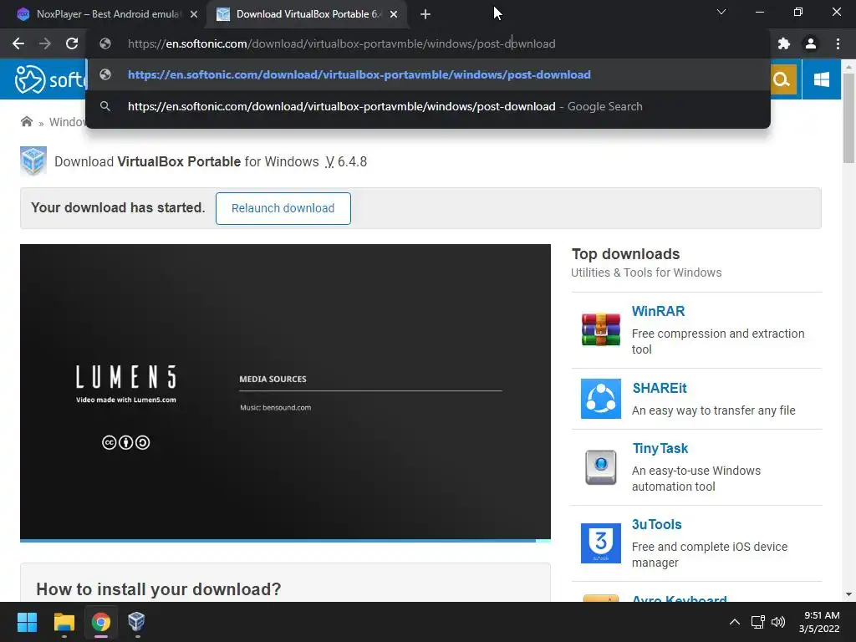Select the softonic URL autocomplete suggestion
Viewport: 856px width, 642px height.
428,74
